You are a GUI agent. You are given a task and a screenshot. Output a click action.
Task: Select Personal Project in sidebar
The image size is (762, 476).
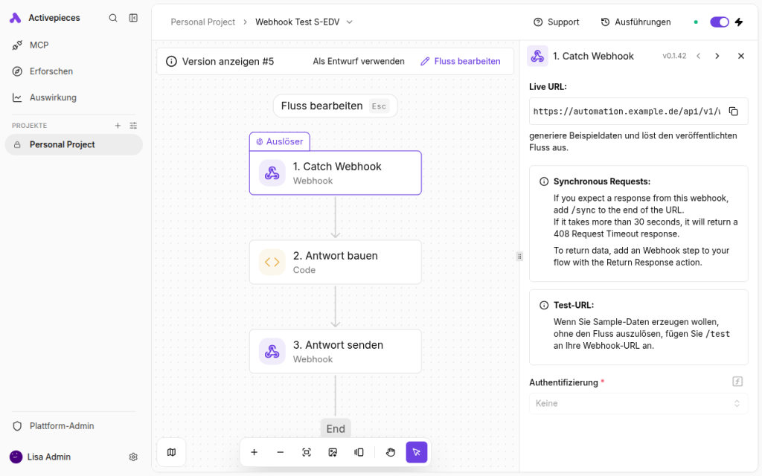pyautogui.click(x=74, y=145)
